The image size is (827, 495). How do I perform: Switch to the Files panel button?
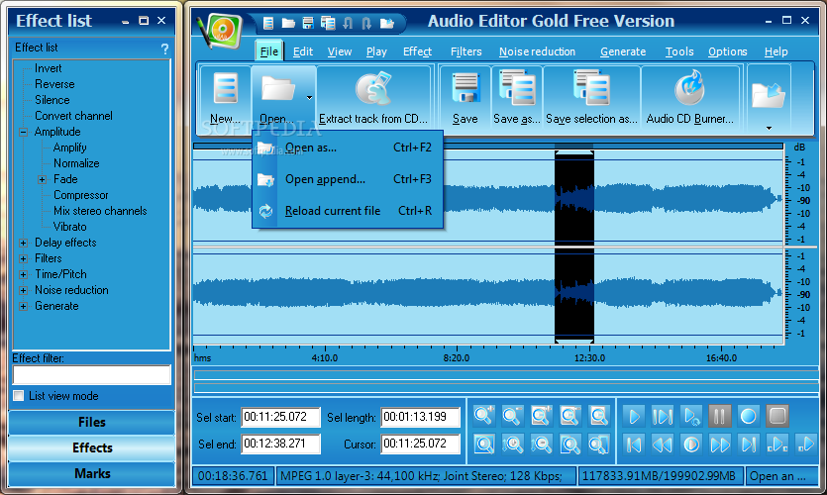(x=92, y=423)
